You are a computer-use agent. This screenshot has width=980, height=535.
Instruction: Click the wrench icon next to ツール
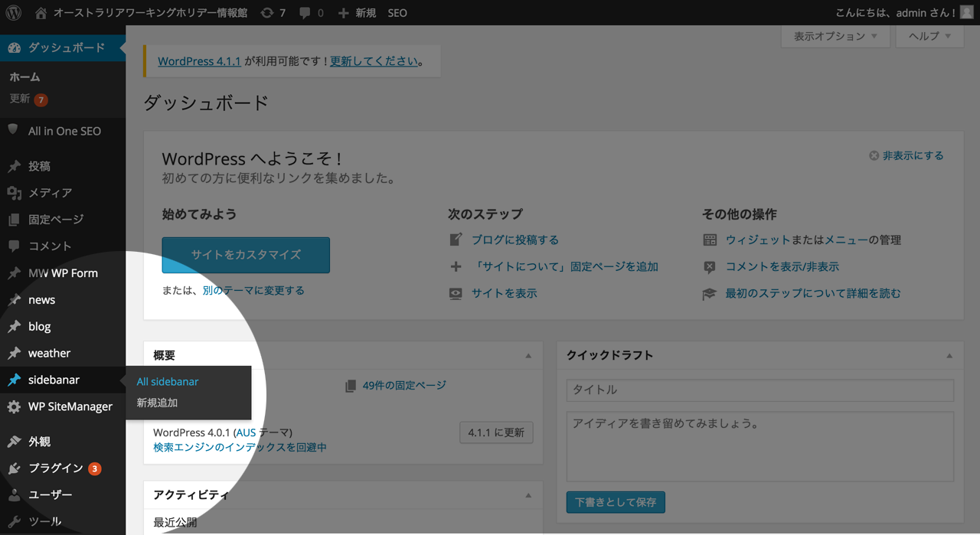14,522
